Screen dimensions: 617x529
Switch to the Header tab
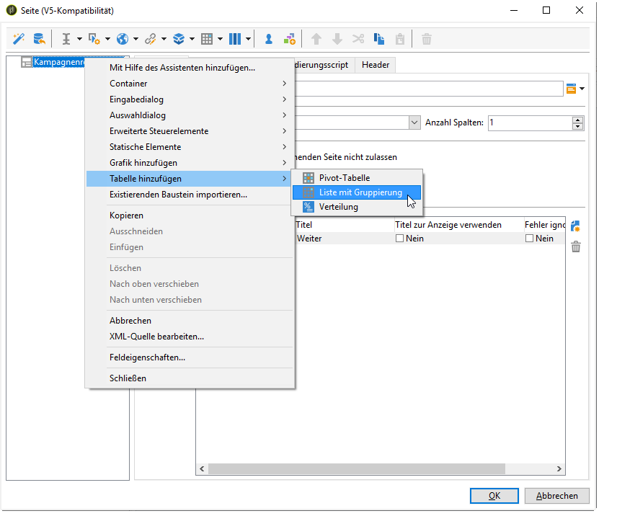pyautogui.click(x=376, y=65)
